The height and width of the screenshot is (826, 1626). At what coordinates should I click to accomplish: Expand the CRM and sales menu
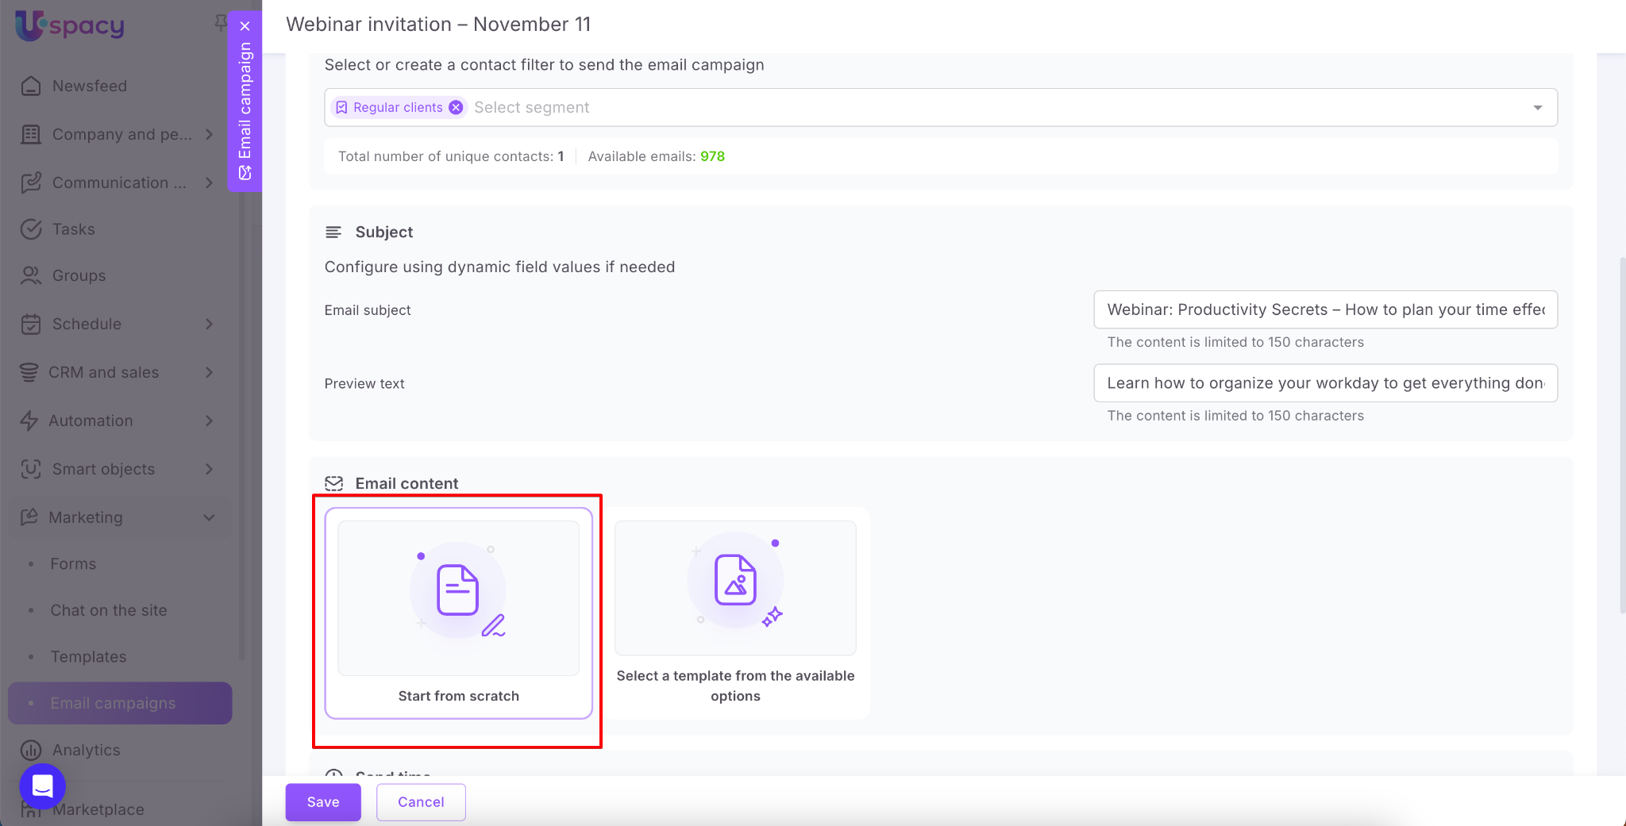210,372
